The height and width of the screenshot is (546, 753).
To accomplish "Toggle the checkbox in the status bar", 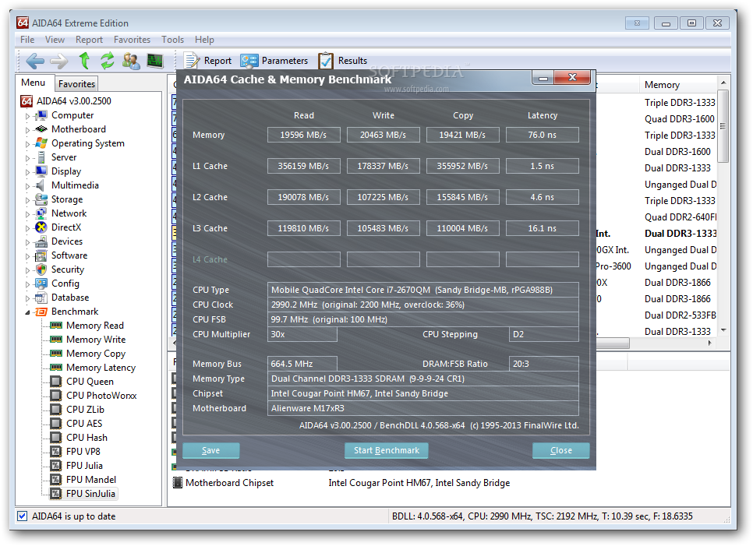I will click(x=23, y=516).
